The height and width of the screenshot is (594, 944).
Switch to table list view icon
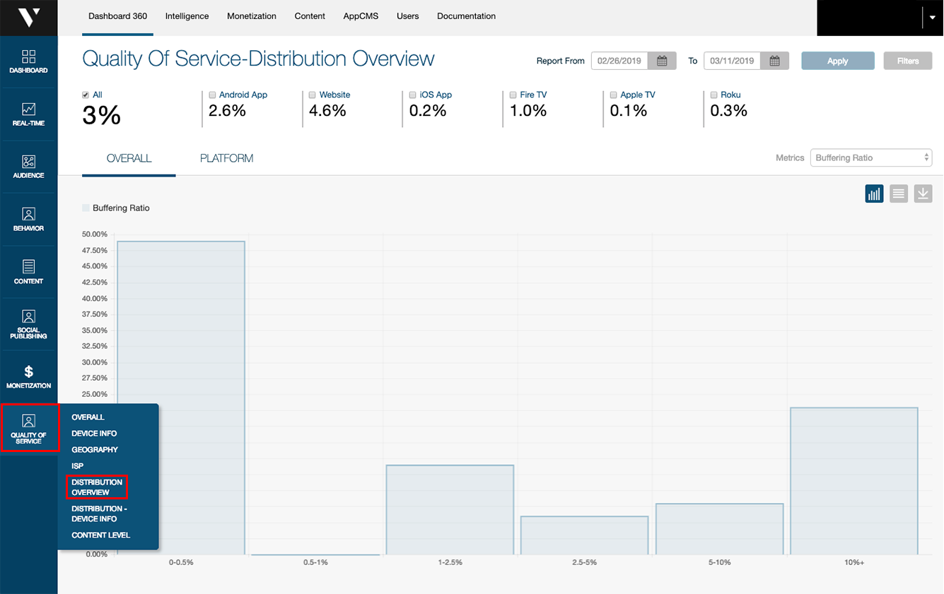click(899, 194)
